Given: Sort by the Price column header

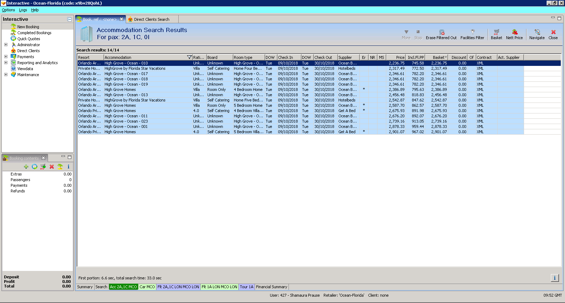Looking at the screenshot, I should 395,57.
